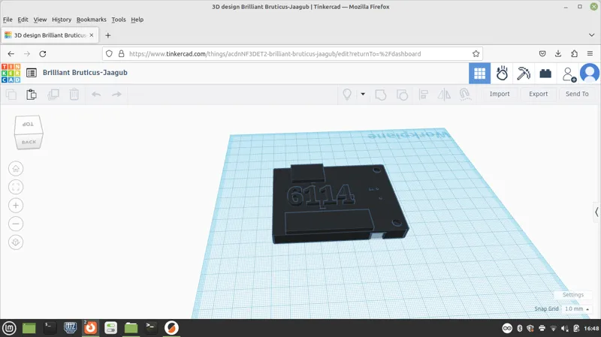Click the shield tracking protection icon

pyautogui.click(x=109, y=54)
